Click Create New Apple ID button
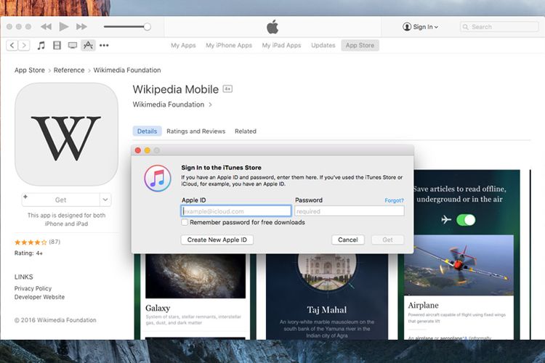This screenshot has height=363, width=545. (217, 240)
